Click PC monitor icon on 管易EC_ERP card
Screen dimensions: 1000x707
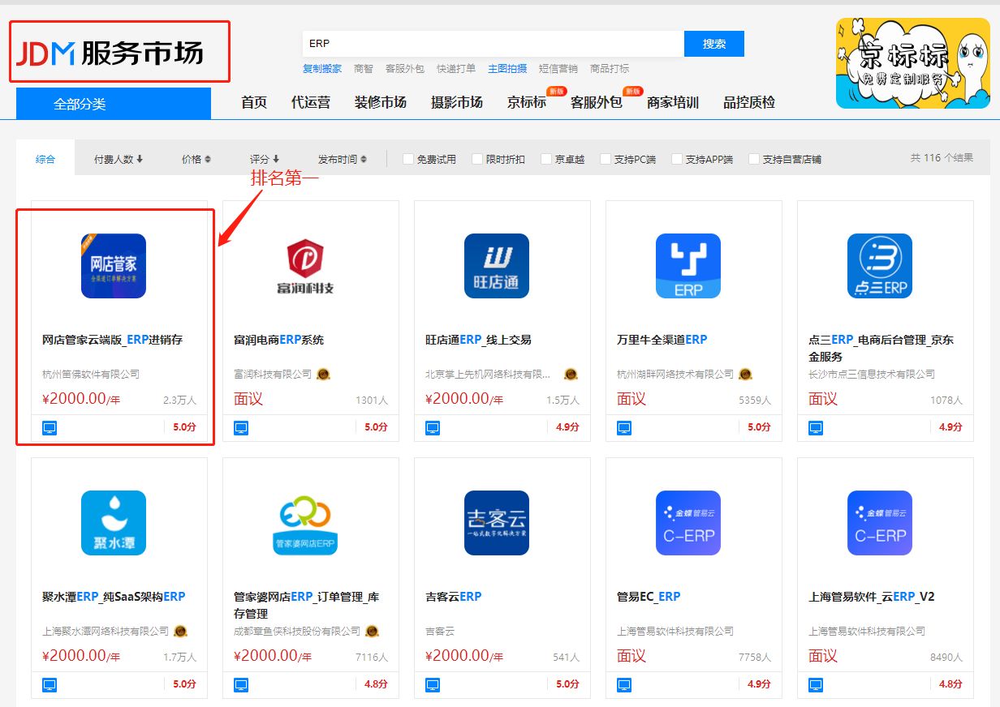point(624,684)
